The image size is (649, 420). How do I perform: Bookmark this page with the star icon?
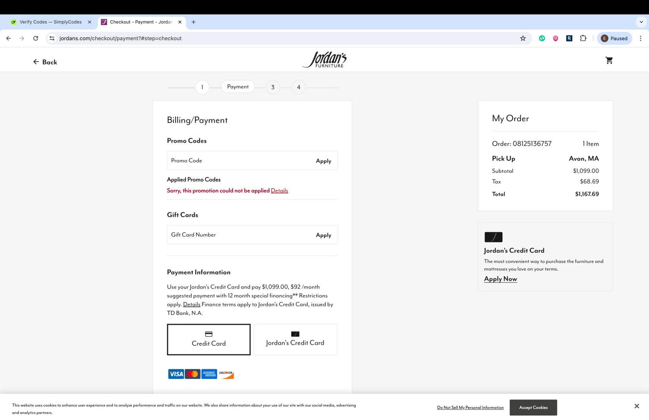click(x=523, y=38)
